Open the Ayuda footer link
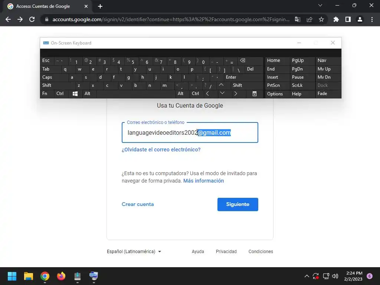Screen dimensions: 380x285 tap(198, 252)
